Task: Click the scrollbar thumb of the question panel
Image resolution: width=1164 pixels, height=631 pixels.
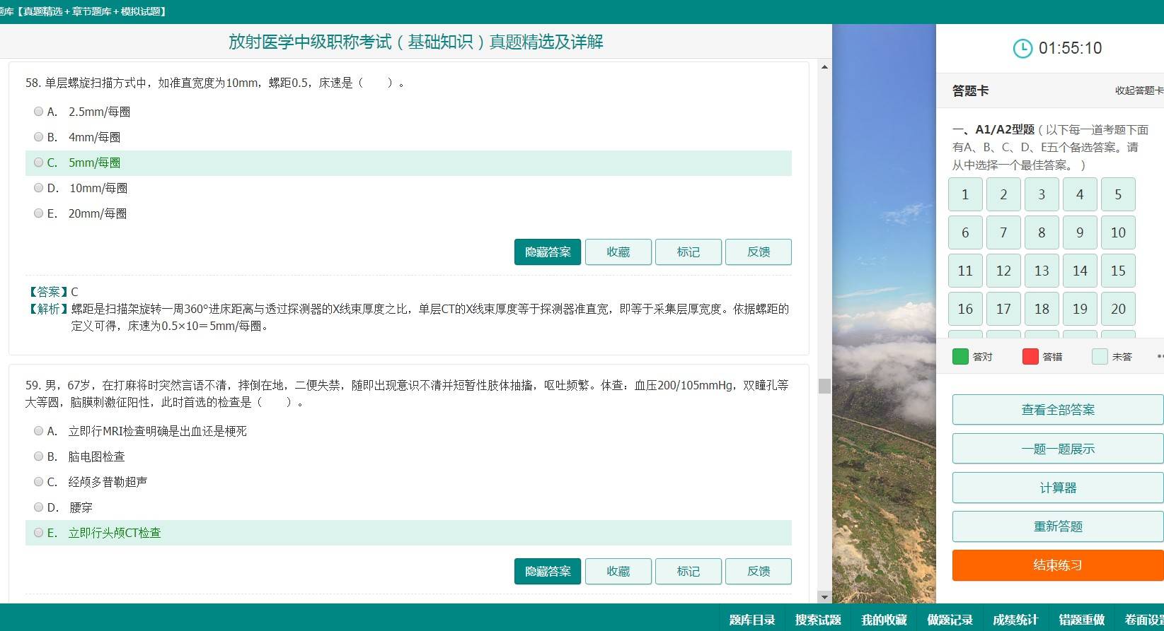Action: (824, 386)
